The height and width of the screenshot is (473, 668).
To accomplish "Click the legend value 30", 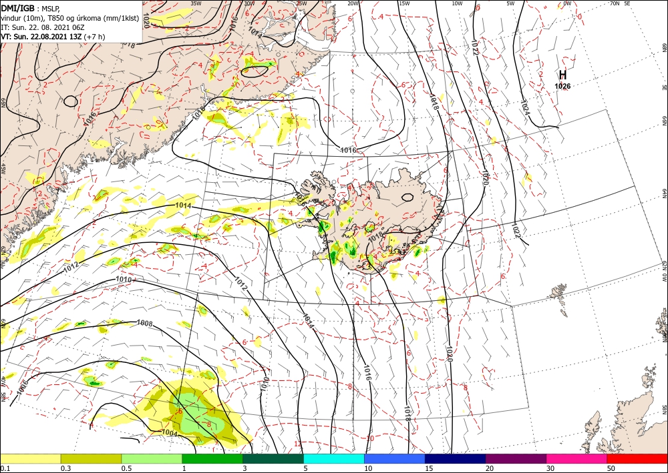I will point(550,469).
